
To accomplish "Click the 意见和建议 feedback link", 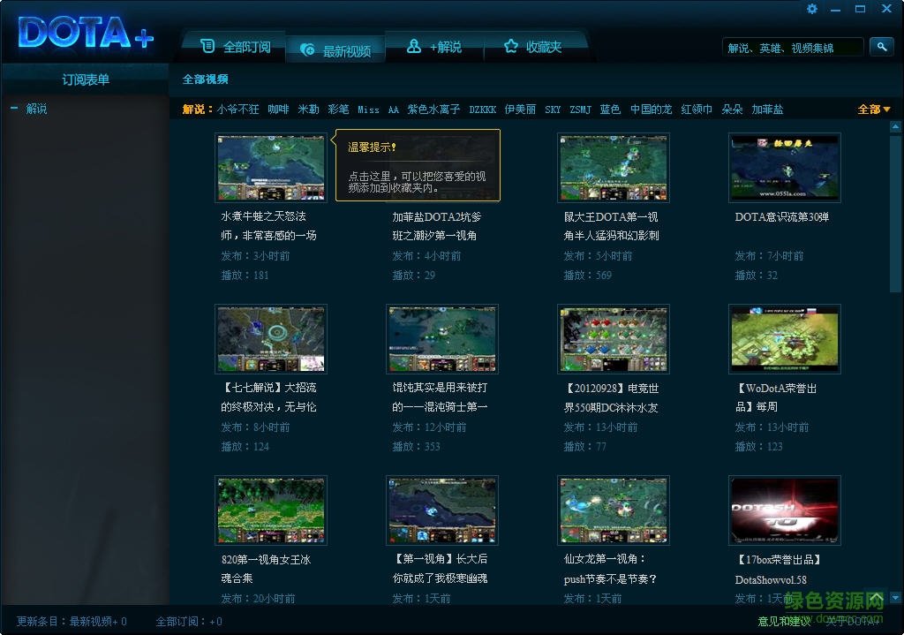I will (784, 622).
